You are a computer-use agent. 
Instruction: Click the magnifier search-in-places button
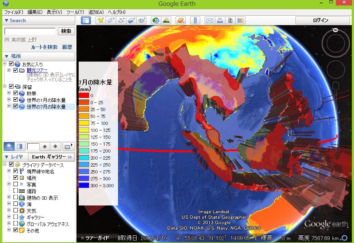(x=9, y=146)
